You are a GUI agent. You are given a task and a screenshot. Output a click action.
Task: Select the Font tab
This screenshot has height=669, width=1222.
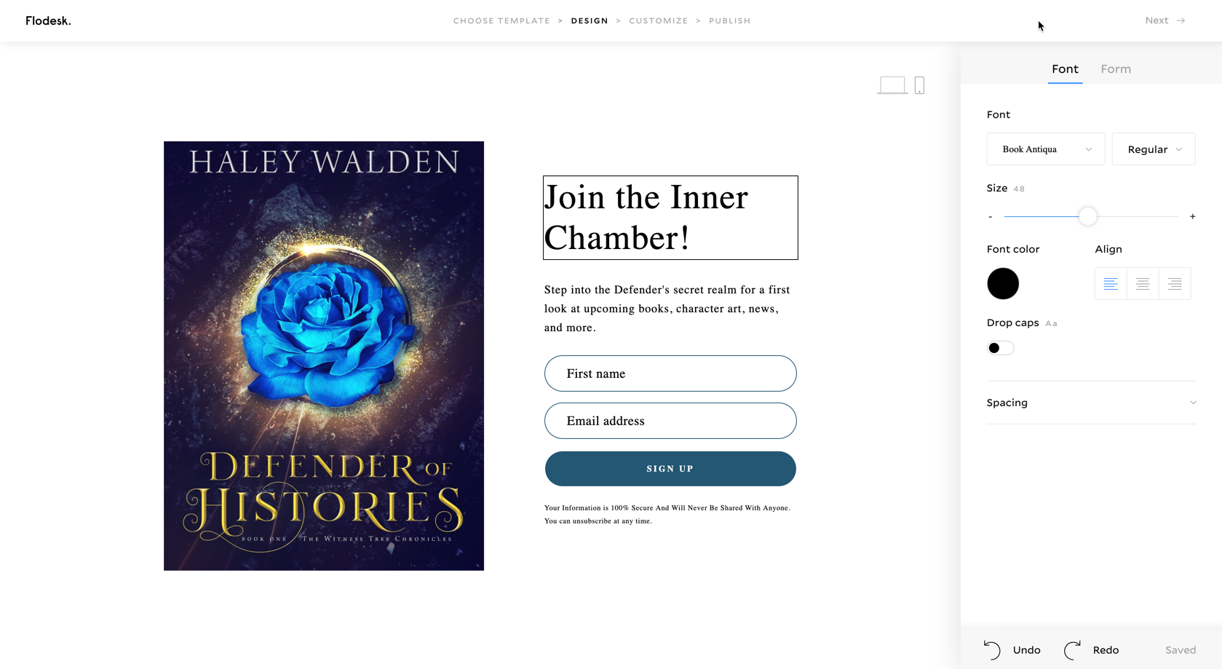1065,69
